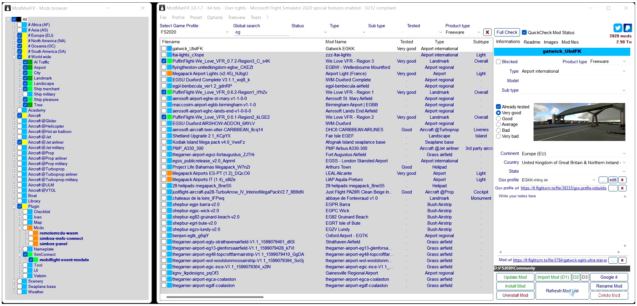Browse for a Gsx profile file
Image resolution: width=637 pixels, height=306 pixels.
click(x=603, y=180)
